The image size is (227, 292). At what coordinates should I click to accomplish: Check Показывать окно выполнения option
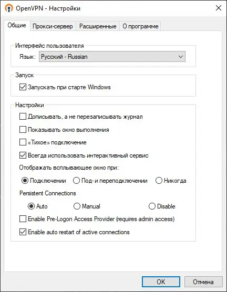23,129
